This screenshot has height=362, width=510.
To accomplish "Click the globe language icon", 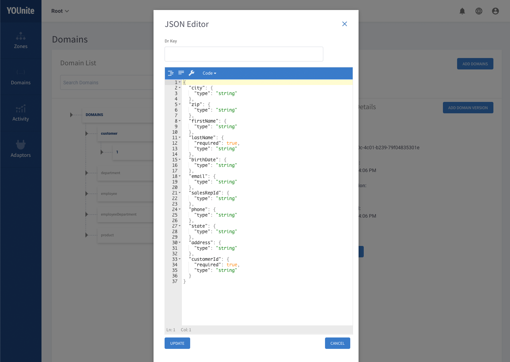I will click(479, 11).
